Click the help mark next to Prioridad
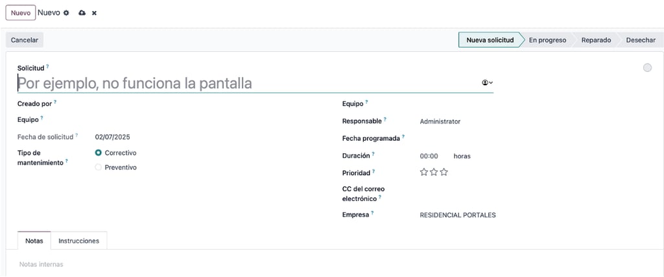Screen dimensions: 664x277 click(x=373, y=171)
